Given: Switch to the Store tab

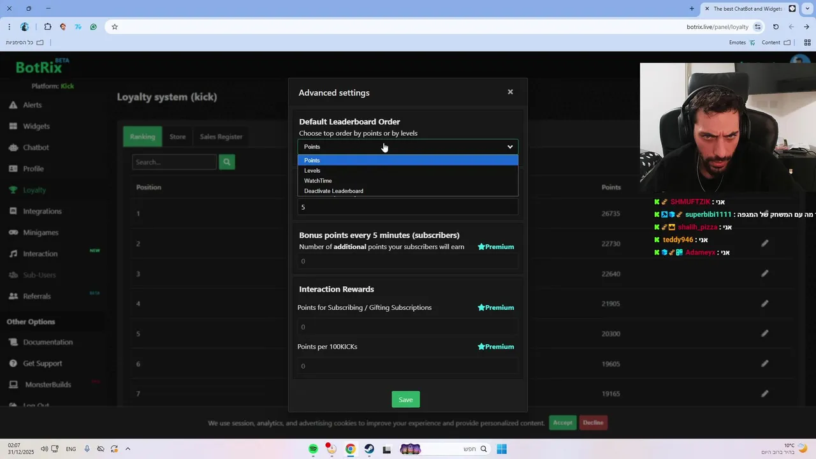Looking at the screenshot, I should click(x=178, y=136).
